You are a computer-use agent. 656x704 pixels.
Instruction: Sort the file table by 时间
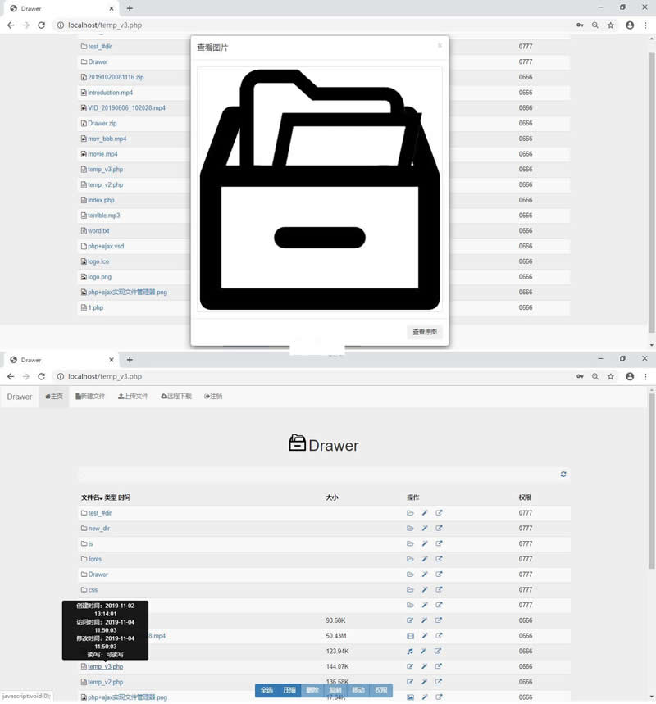point(125,497)
